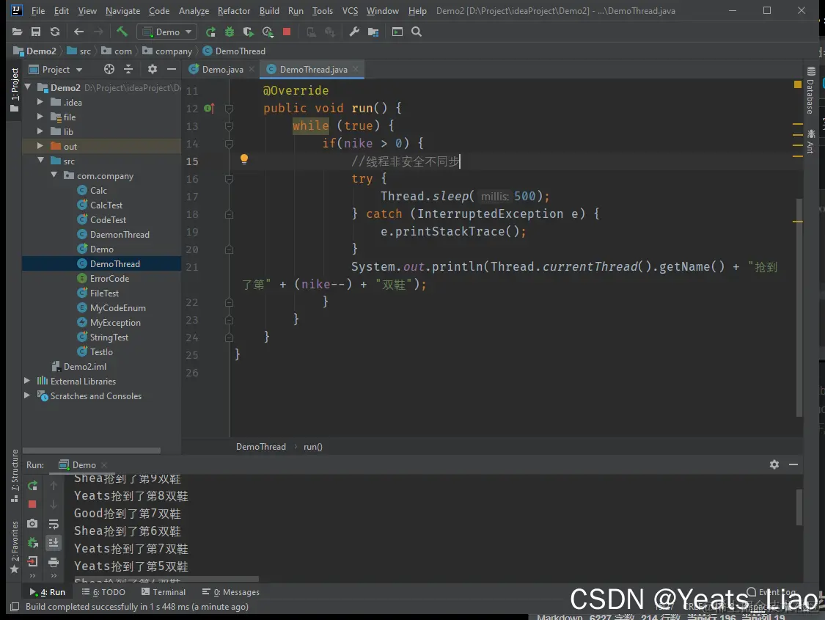825x620 pixels.
Task: Click the Open folder toolbar icon
Action: pyautogui.click(x=17, y=32)
